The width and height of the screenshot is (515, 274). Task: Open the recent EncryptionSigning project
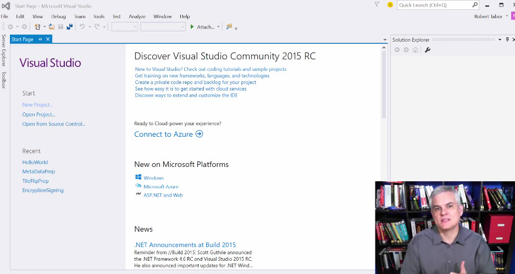pos(43,190)
